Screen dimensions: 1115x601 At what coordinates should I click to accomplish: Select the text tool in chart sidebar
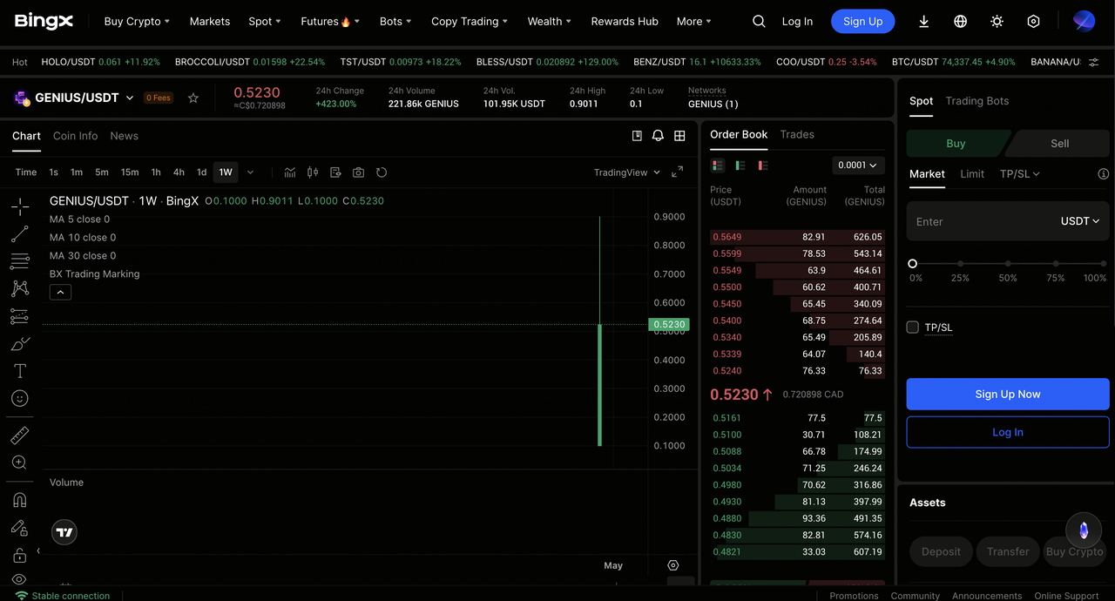click(19, 371)
